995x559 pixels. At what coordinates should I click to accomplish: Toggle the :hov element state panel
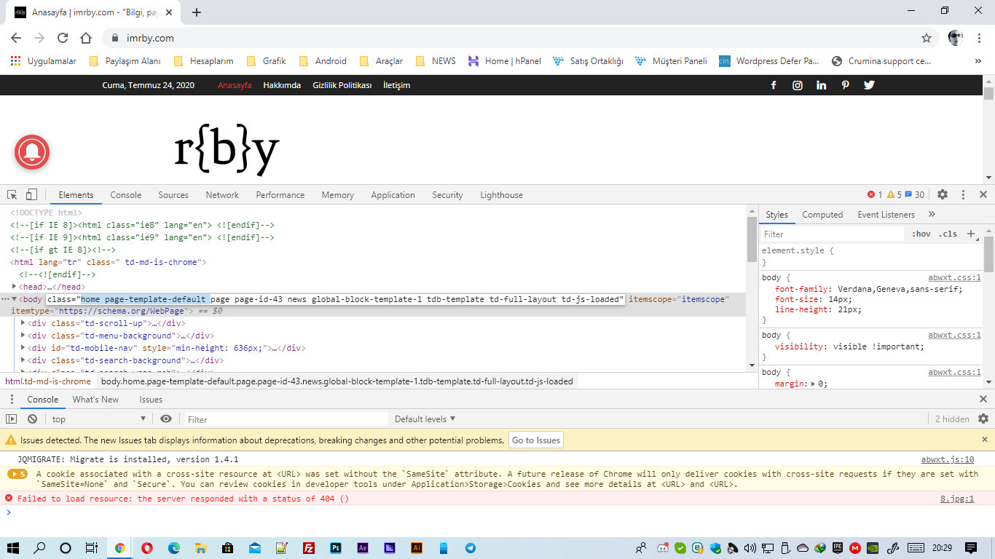(921, 234)
